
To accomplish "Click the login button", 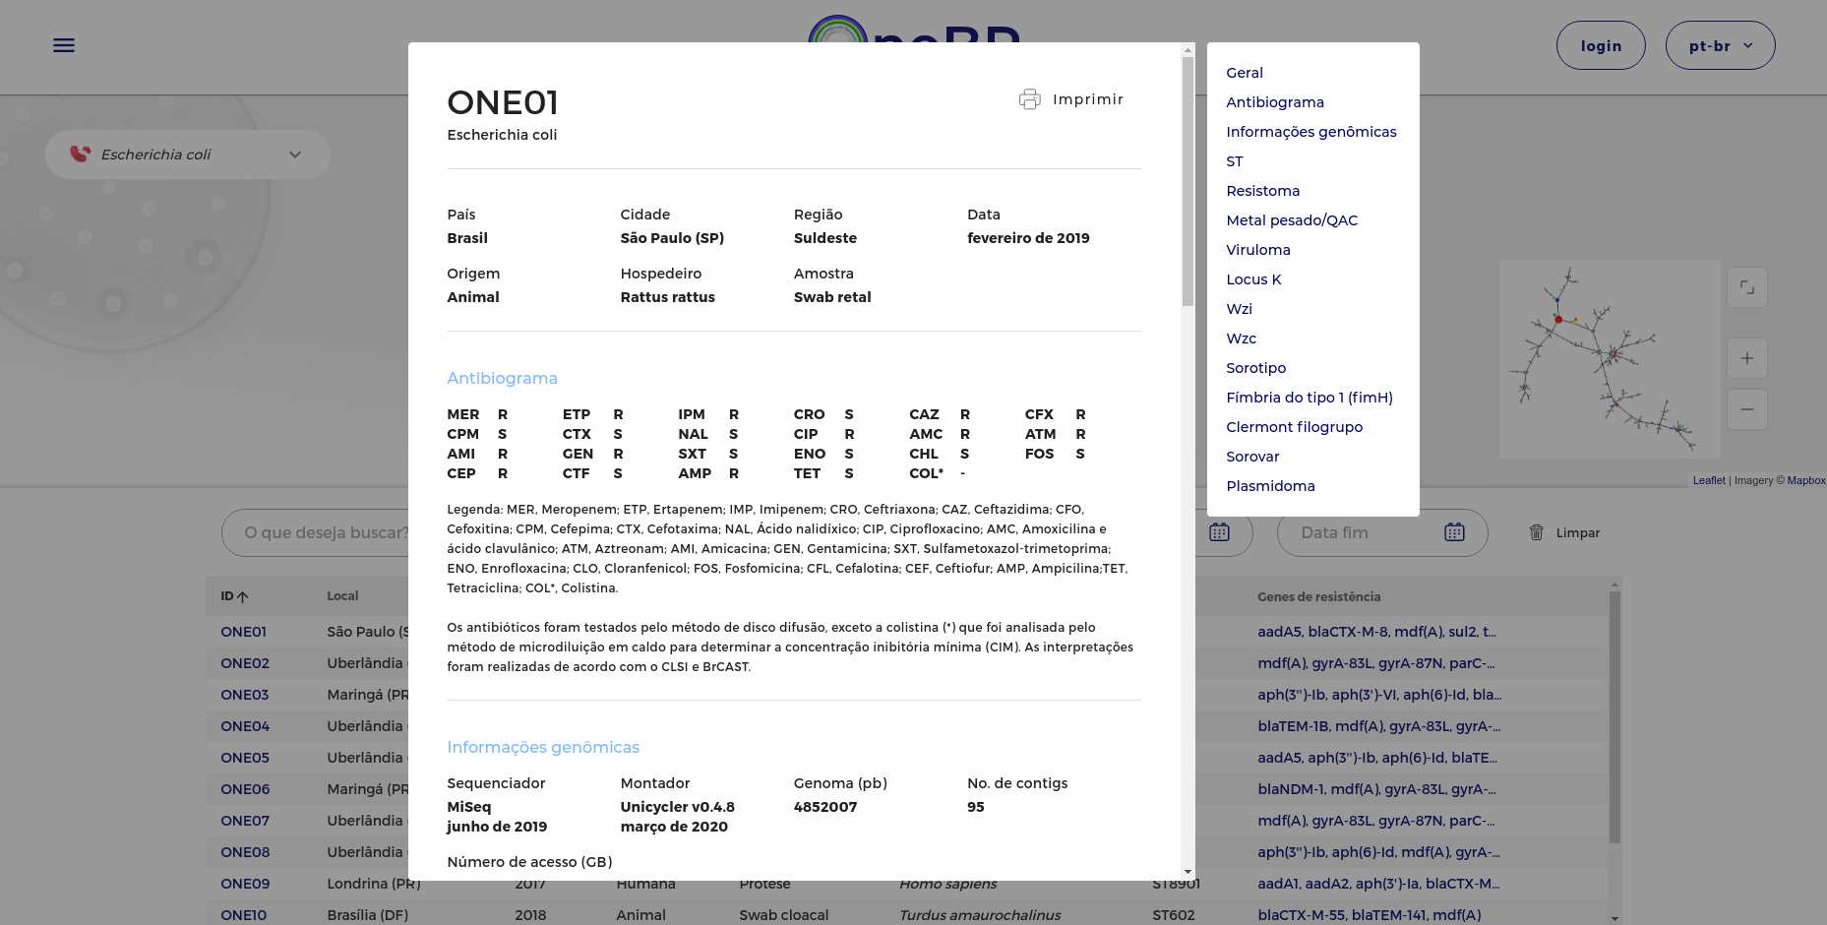I will coord(1601,45).
